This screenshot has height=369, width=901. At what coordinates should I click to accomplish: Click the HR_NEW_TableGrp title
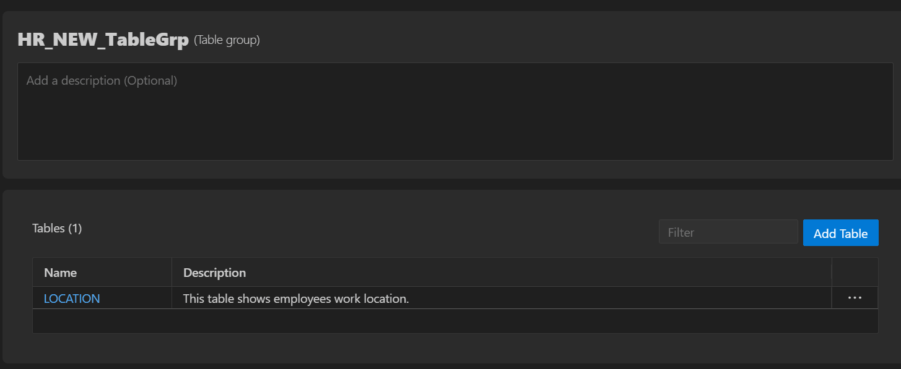tap(103, 40)
